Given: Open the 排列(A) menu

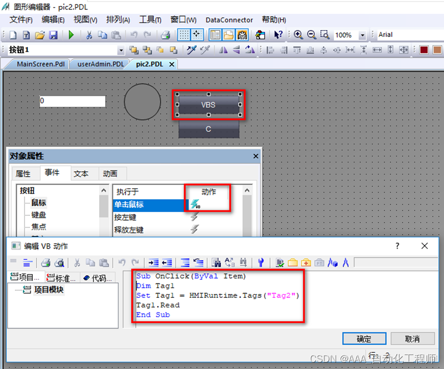Looking at the screenshot, I should 118,20.
